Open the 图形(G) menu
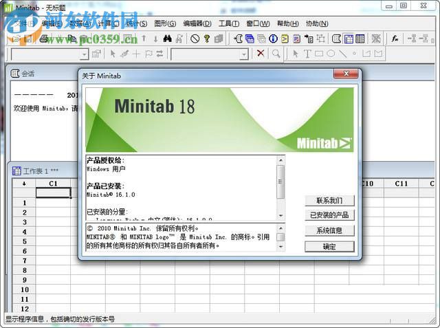The height and width of the screenshot is (328, 440). click(165, 23)
